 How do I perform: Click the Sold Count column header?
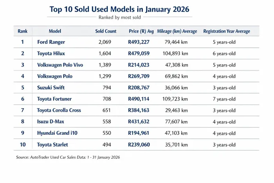[106, 31]
